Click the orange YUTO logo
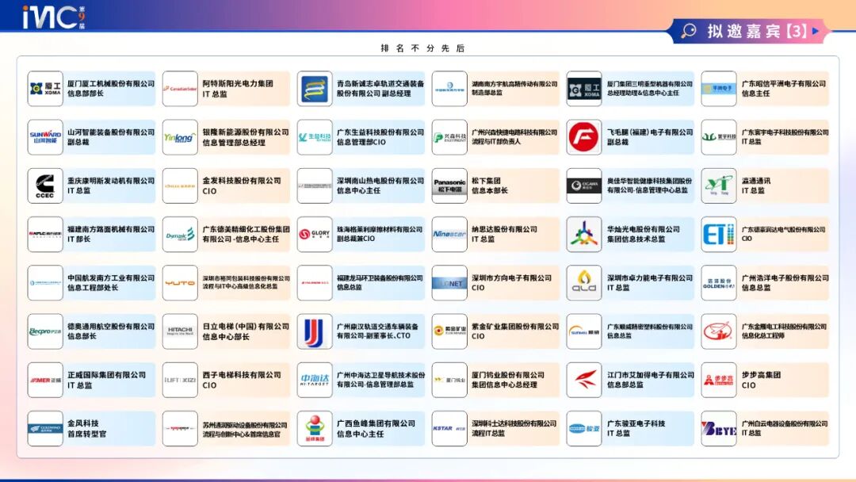 [x=180, y=283]
